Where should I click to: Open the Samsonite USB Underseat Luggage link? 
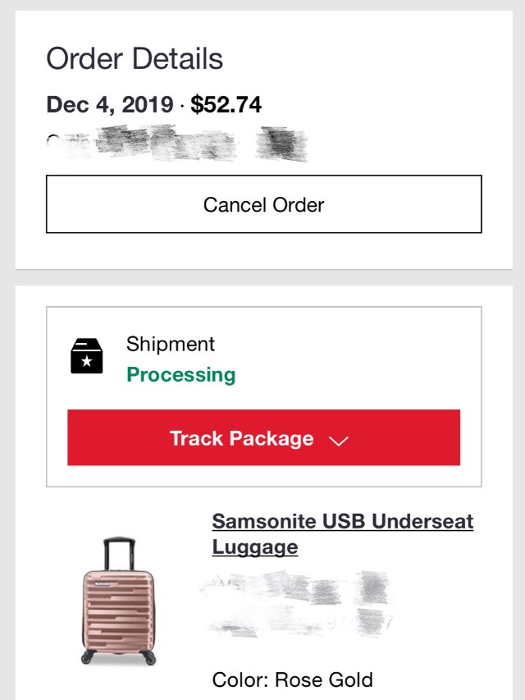coord(342,533)
